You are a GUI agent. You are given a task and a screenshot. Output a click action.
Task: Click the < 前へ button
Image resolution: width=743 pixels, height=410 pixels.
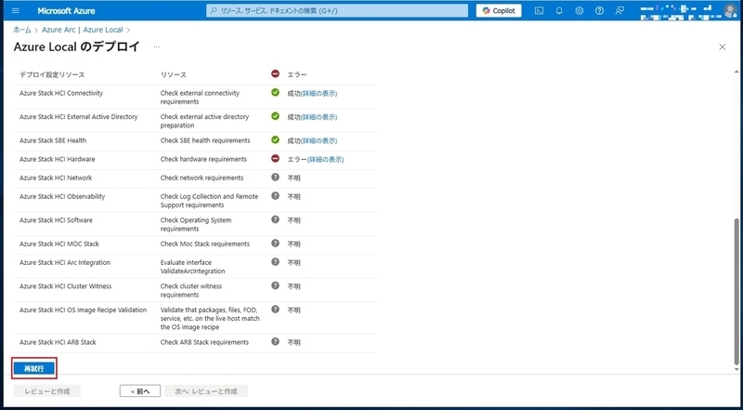click(x=140, y=391)
